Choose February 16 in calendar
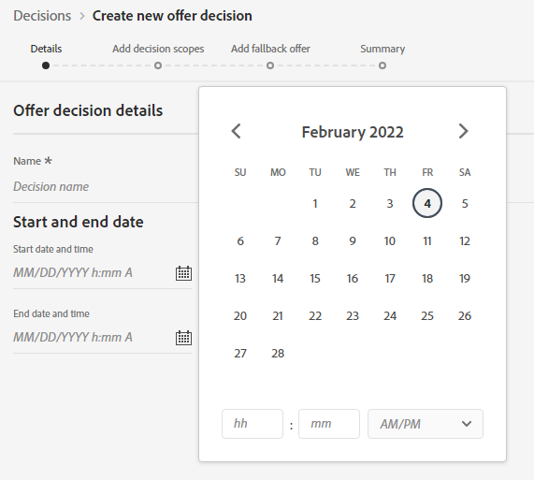The image size is (534, 480). (353, 278)
